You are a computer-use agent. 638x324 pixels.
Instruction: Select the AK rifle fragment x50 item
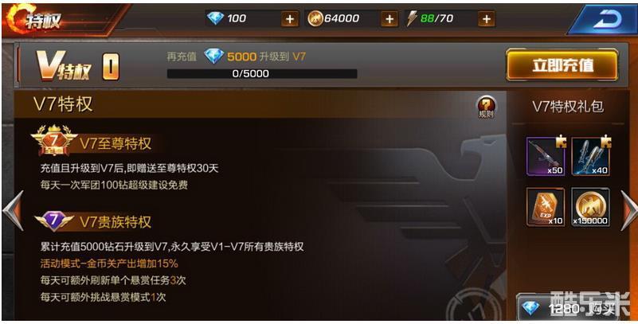point(546,156)
